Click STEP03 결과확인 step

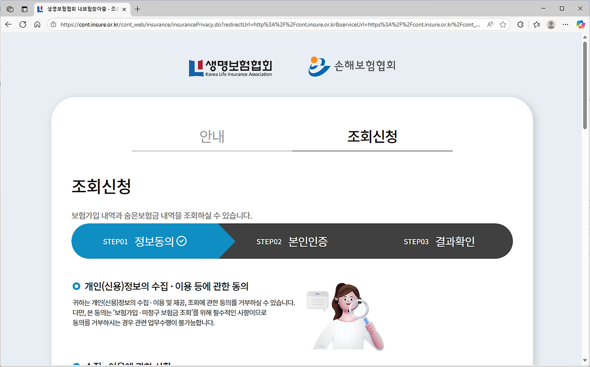tap(439, 241)
